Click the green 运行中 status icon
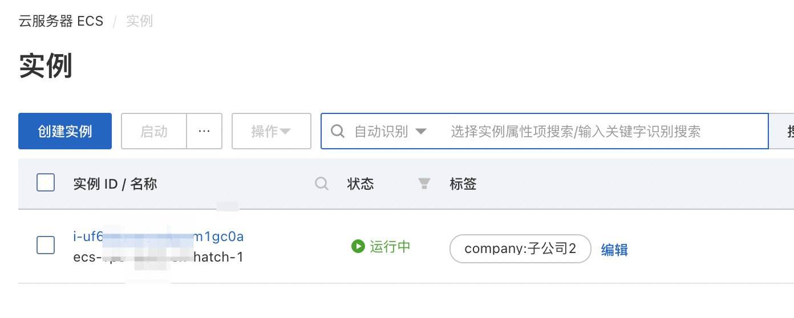 [358, 247]
